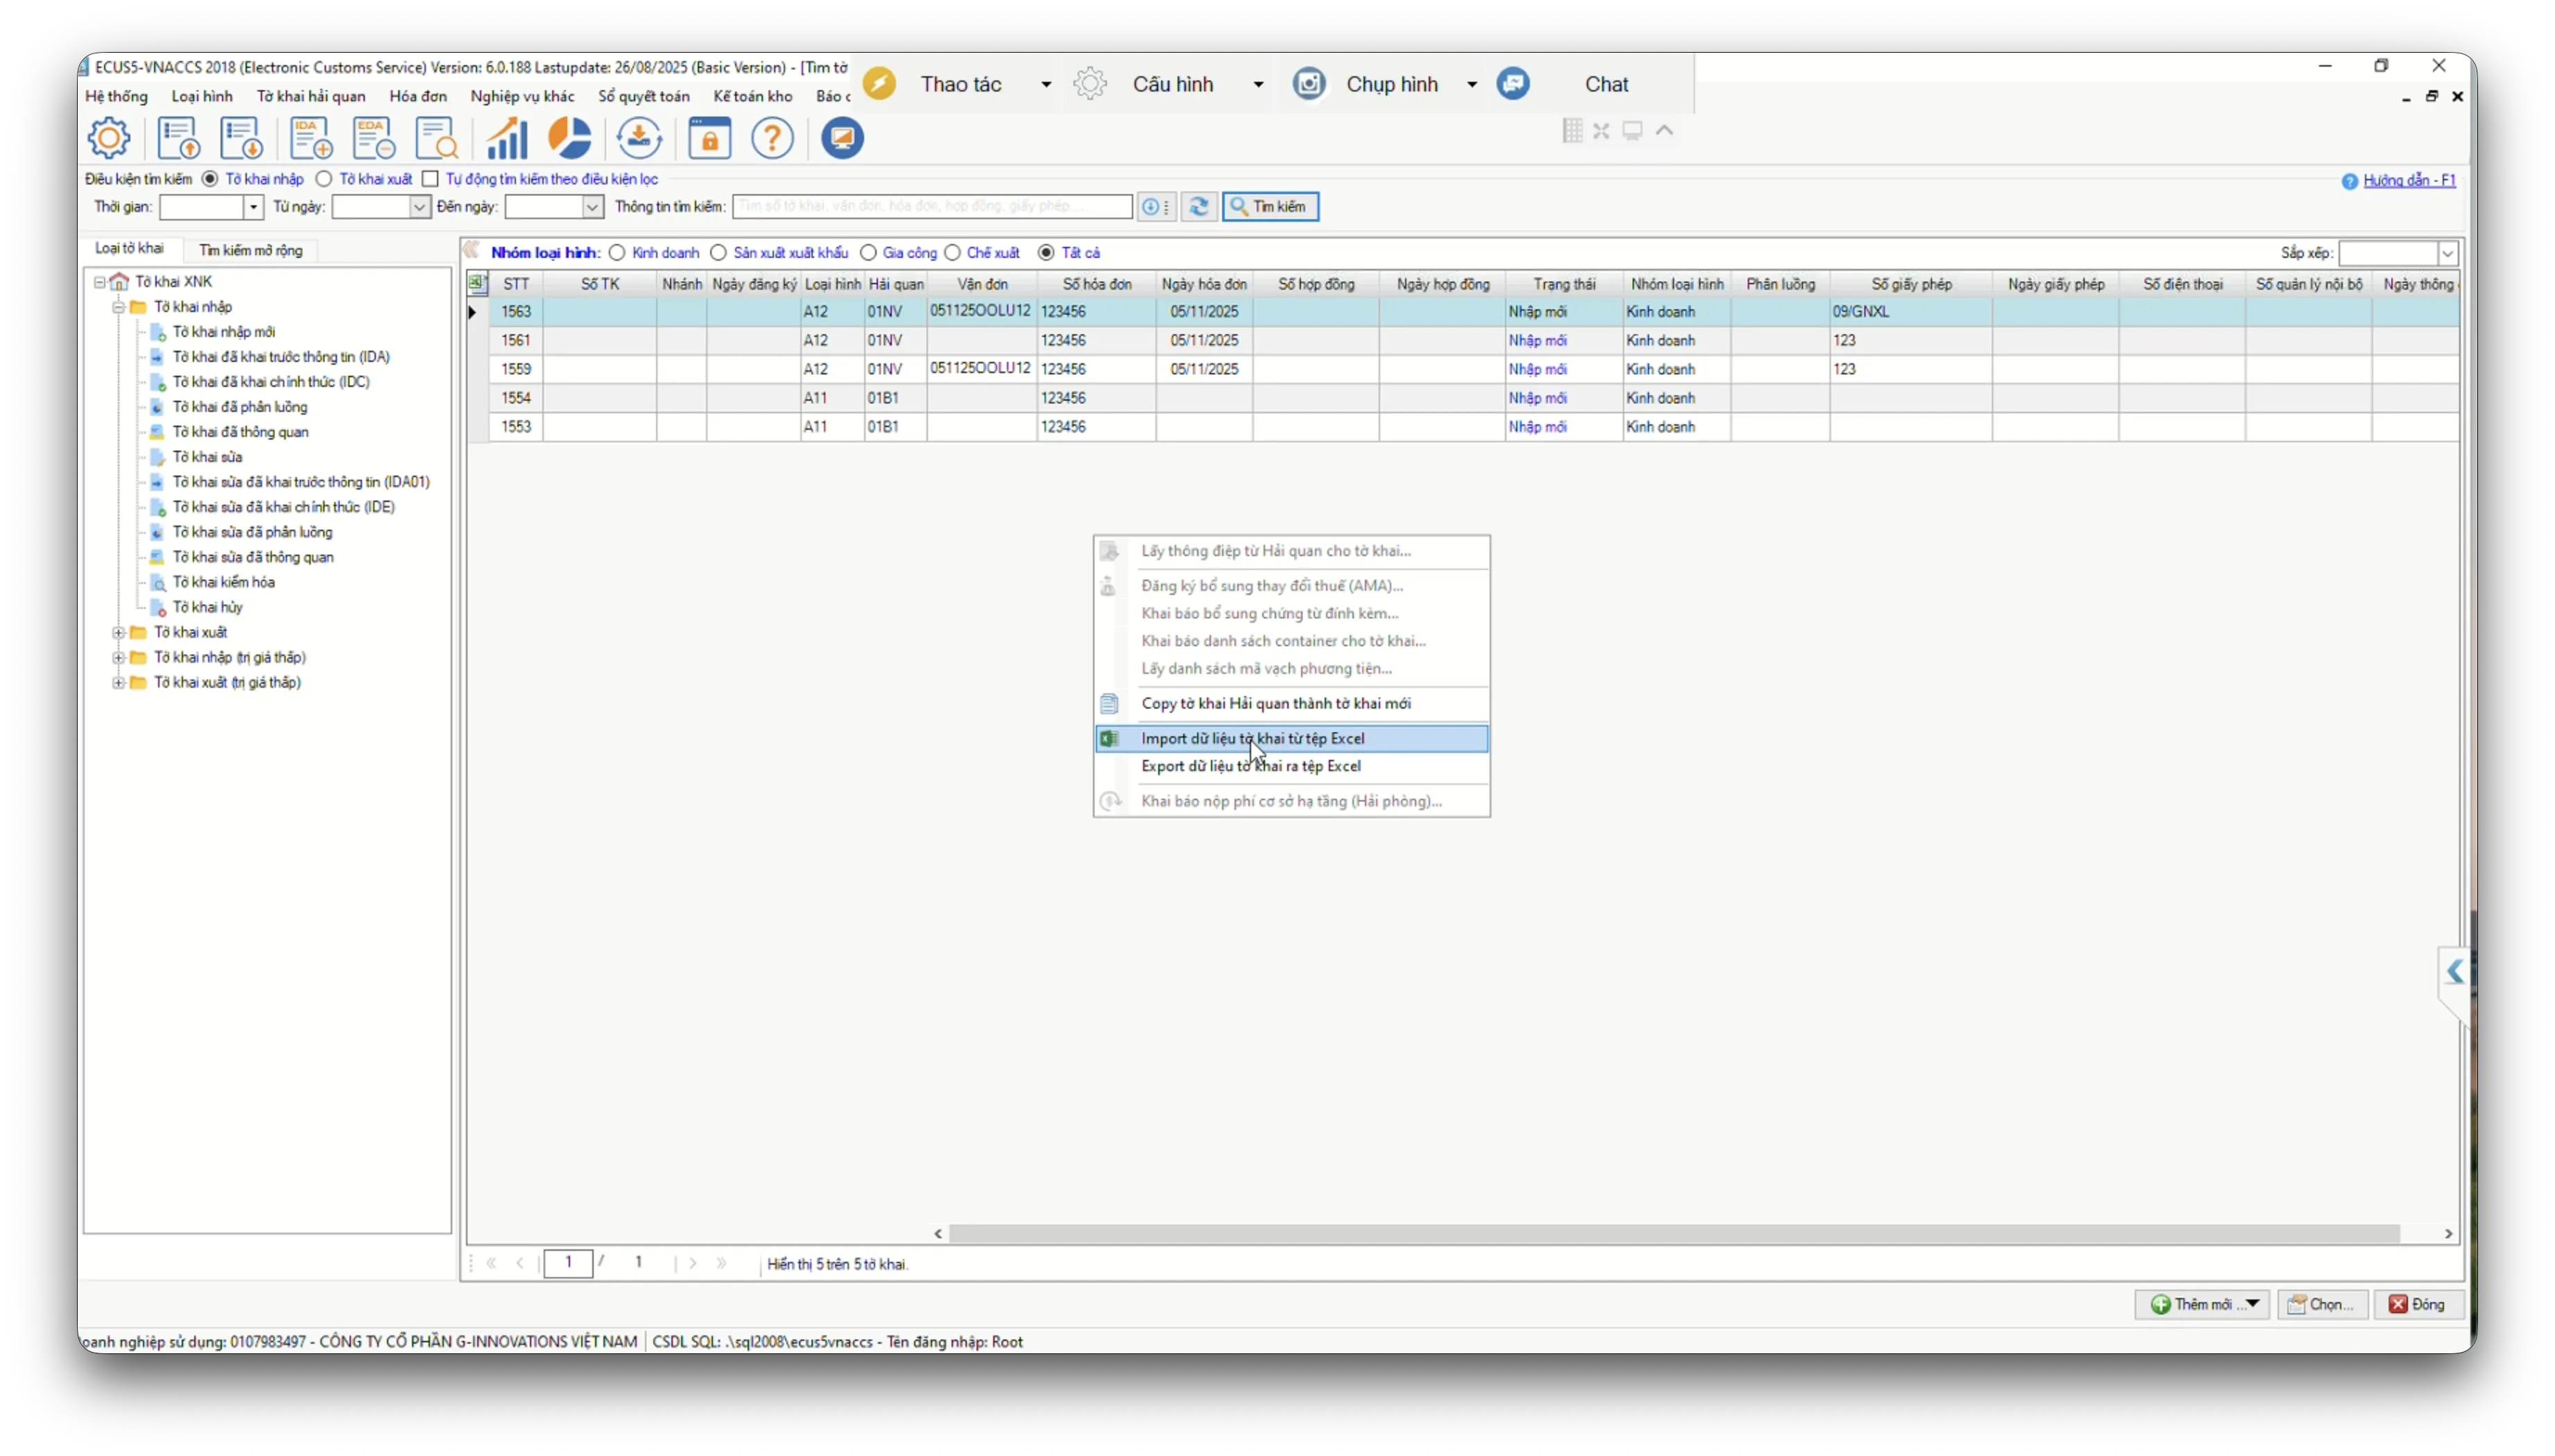Click the pie chart report icon
This screenshot has width=2555, height=1456.
point(570,138)
